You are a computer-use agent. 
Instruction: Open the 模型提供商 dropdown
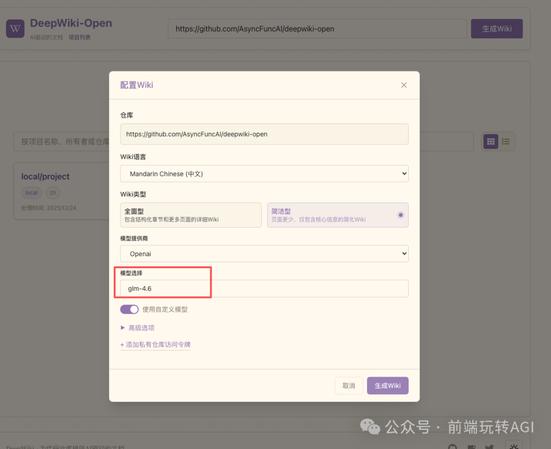[x=264, y=254]
